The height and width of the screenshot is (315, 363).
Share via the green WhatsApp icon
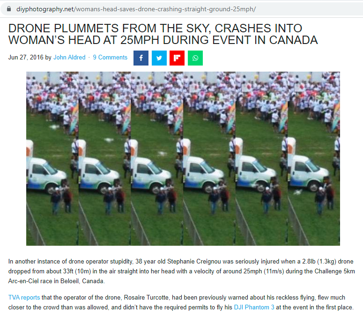tap(195, 58)
